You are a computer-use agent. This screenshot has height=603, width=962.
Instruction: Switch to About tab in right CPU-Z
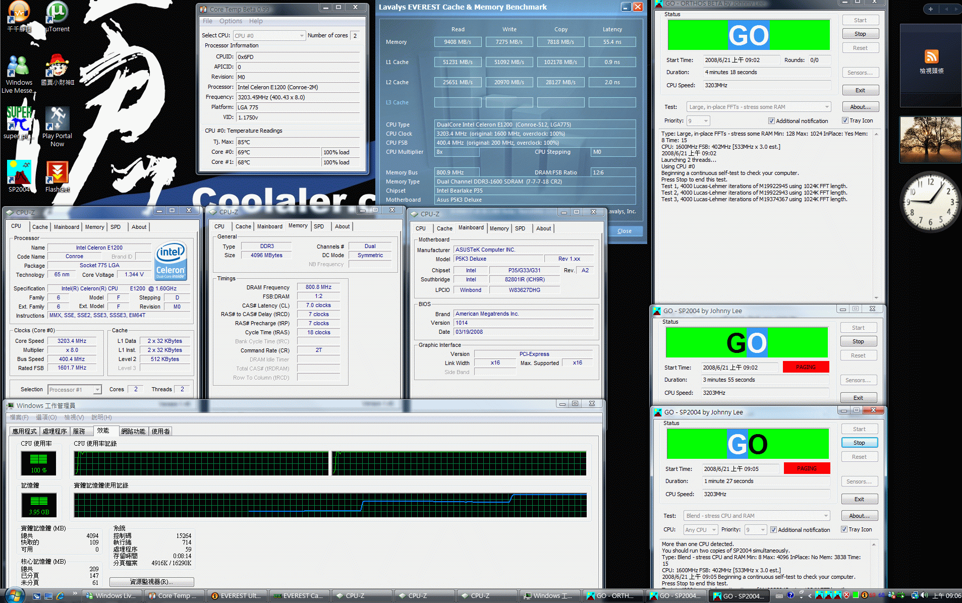click(543, 229)
